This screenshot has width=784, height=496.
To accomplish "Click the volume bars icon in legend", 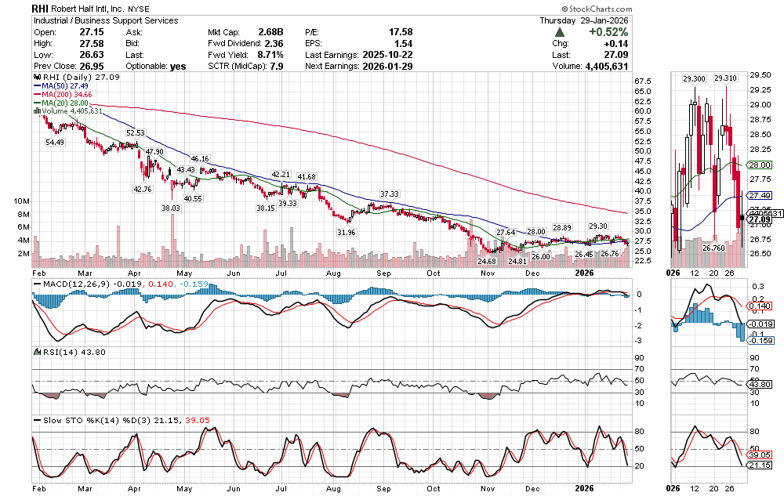I will [35, 111].
